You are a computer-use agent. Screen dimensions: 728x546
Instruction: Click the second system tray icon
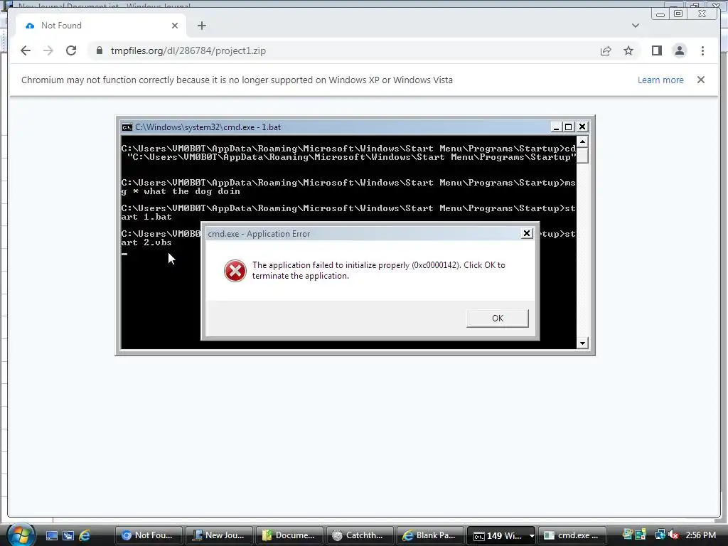641,535
